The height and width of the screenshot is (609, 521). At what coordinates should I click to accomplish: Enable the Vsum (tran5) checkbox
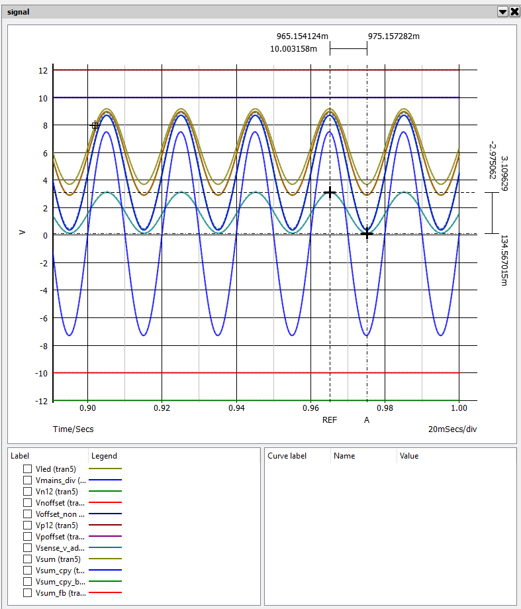coord(28,559)
